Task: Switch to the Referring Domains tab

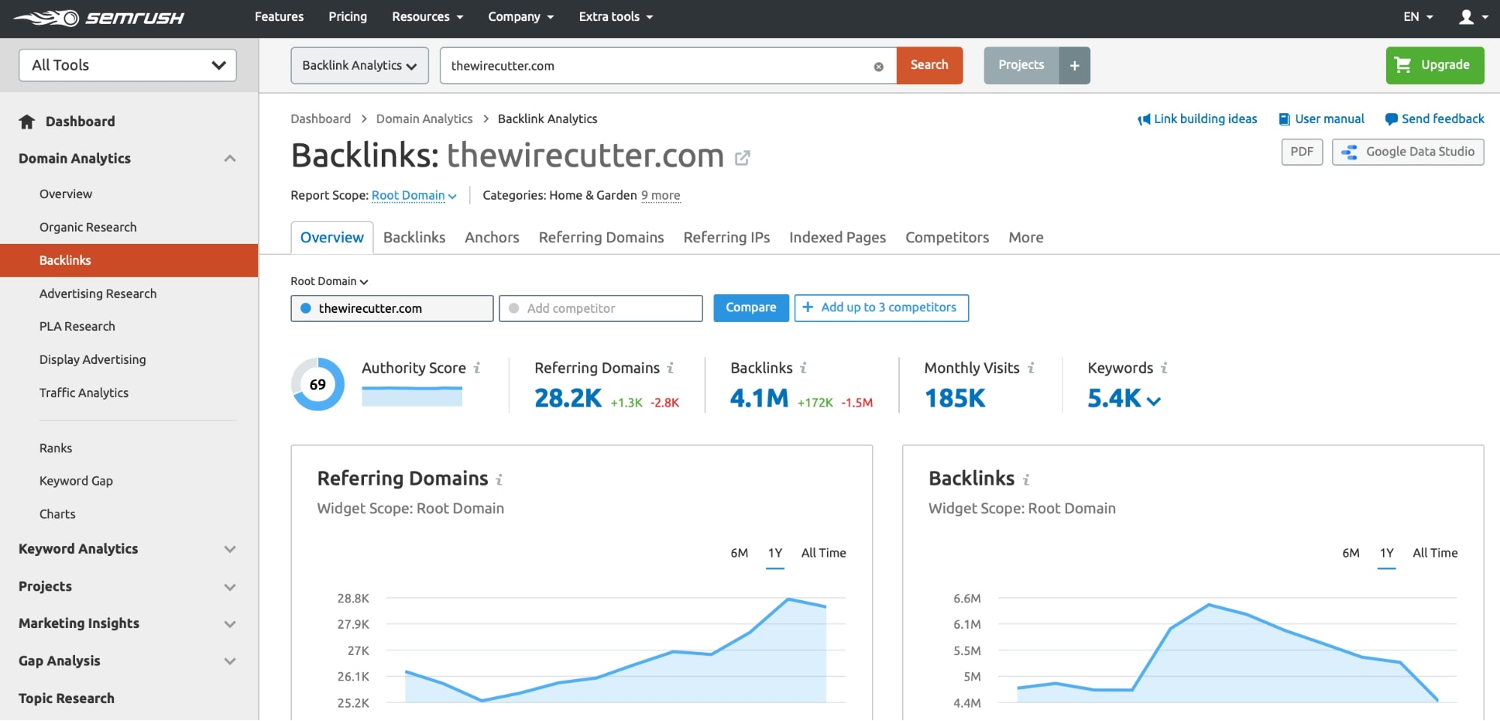Action: click(601, 238)
